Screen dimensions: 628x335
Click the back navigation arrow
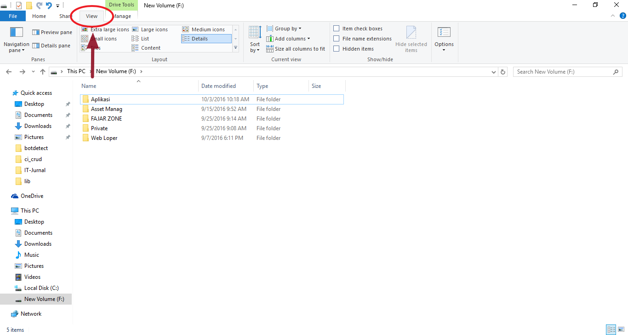click(8, 71)
